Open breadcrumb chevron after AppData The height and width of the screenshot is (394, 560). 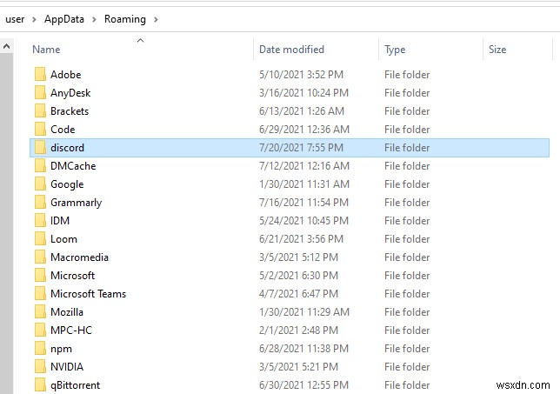(94, 19)
